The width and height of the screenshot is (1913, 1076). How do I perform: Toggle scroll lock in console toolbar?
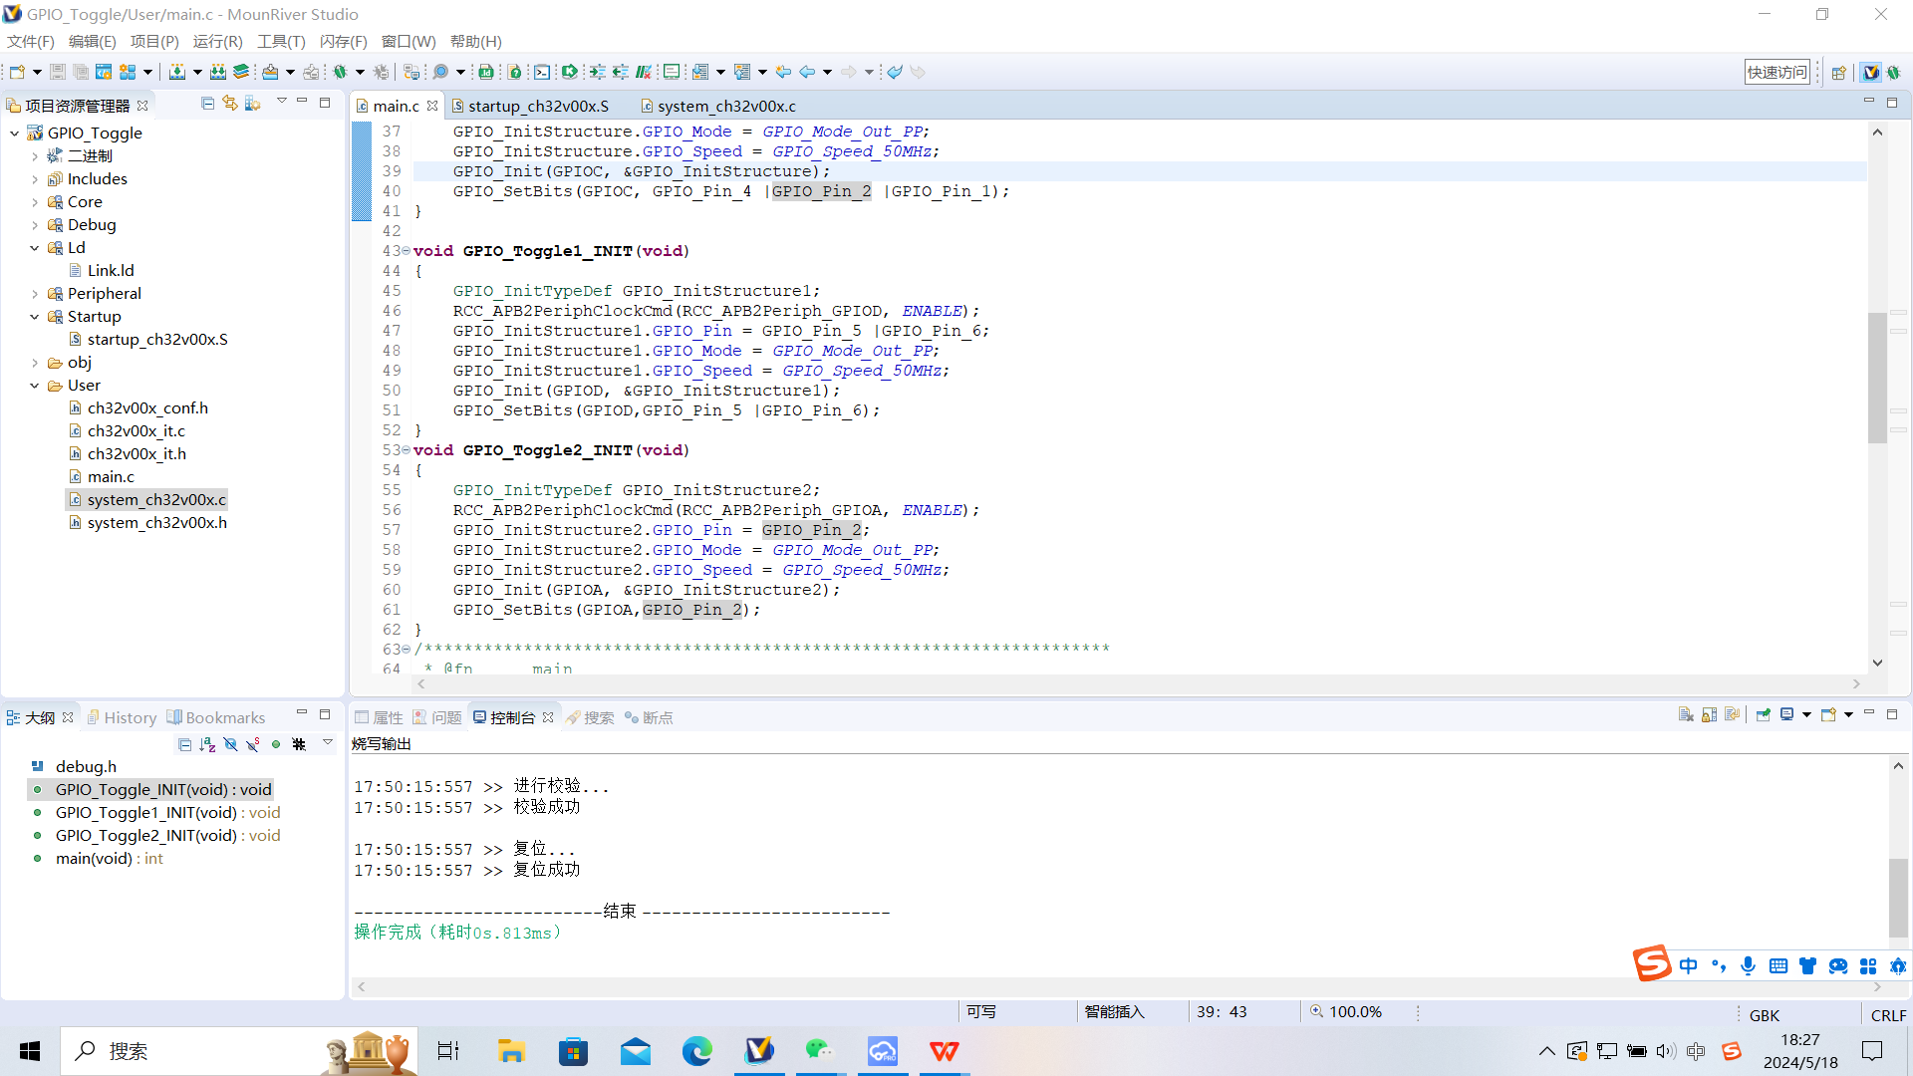click(1710, 714)
